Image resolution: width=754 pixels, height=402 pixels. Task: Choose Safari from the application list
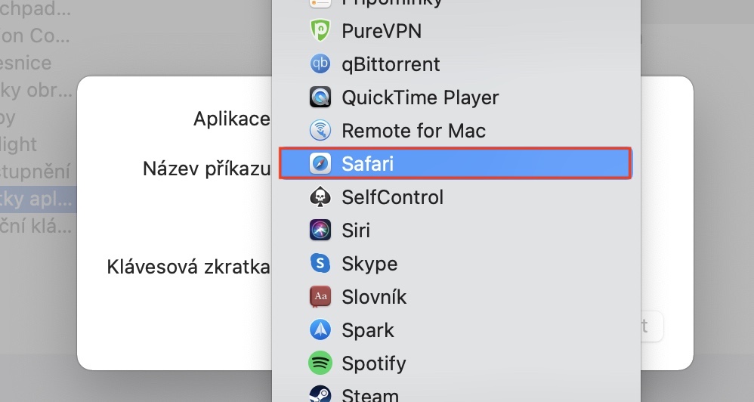coord(455,164)
